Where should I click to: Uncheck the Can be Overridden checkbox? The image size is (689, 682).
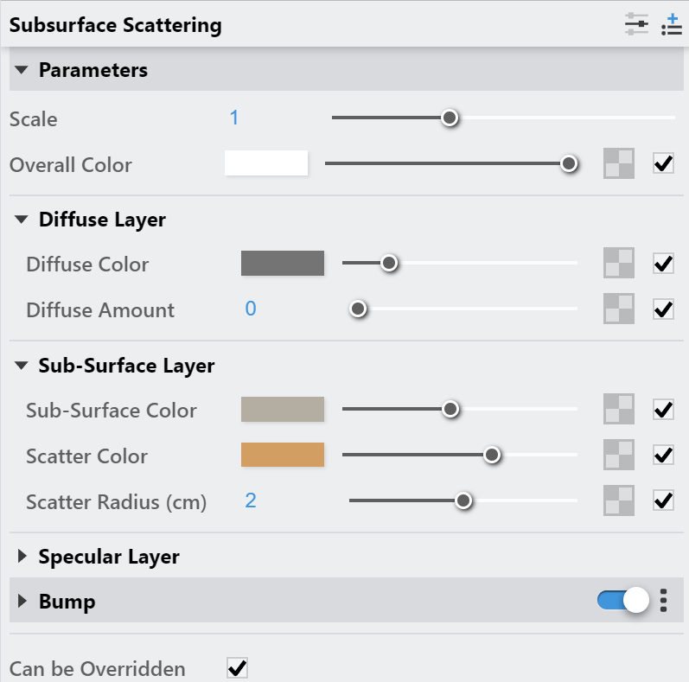click(x=237, y=668)
